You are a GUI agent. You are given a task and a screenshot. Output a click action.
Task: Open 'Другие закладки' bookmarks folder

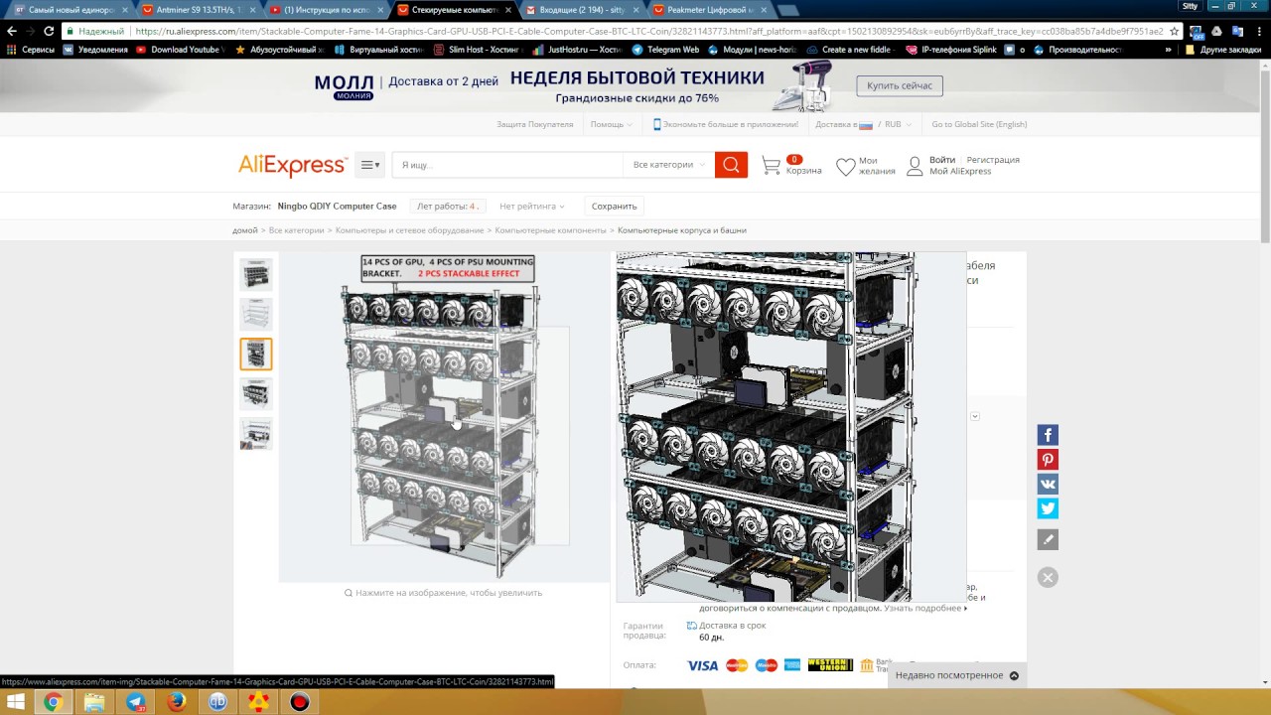click(1224, 50)
